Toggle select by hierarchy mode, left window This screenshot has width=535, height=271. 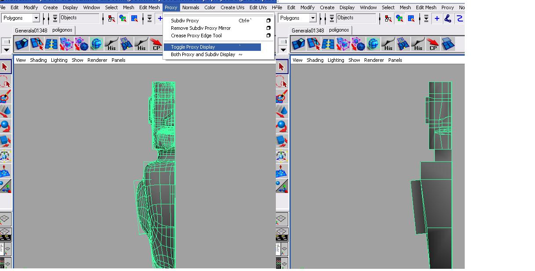pos(111,18)
